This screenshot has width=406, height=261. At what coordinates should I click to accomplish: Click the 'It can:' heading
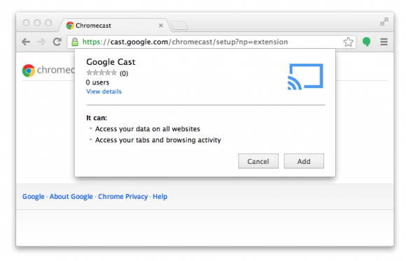(97, 118)
